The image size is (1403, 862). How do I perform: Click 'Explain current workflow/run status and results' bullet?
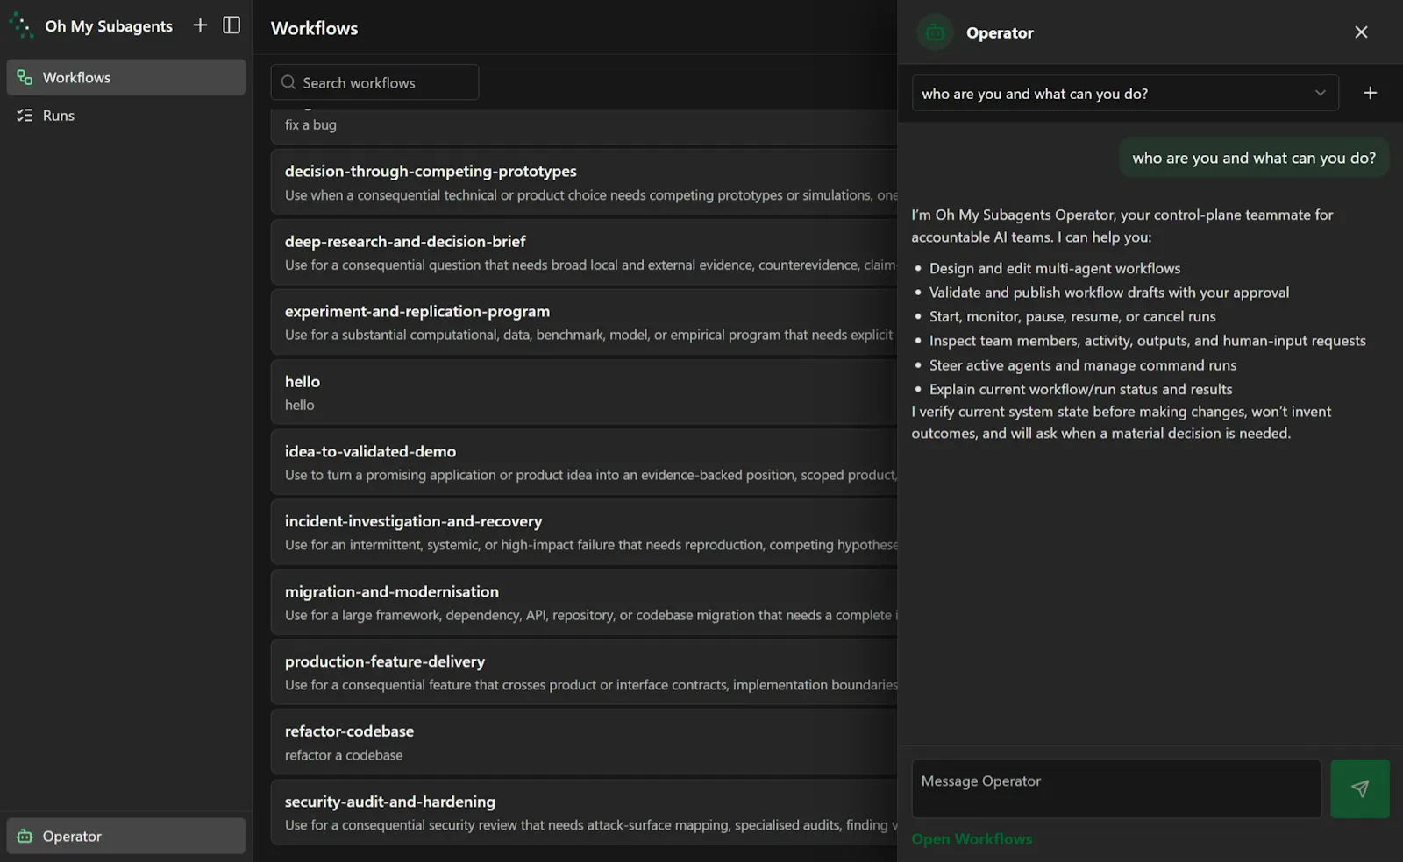1080,389
